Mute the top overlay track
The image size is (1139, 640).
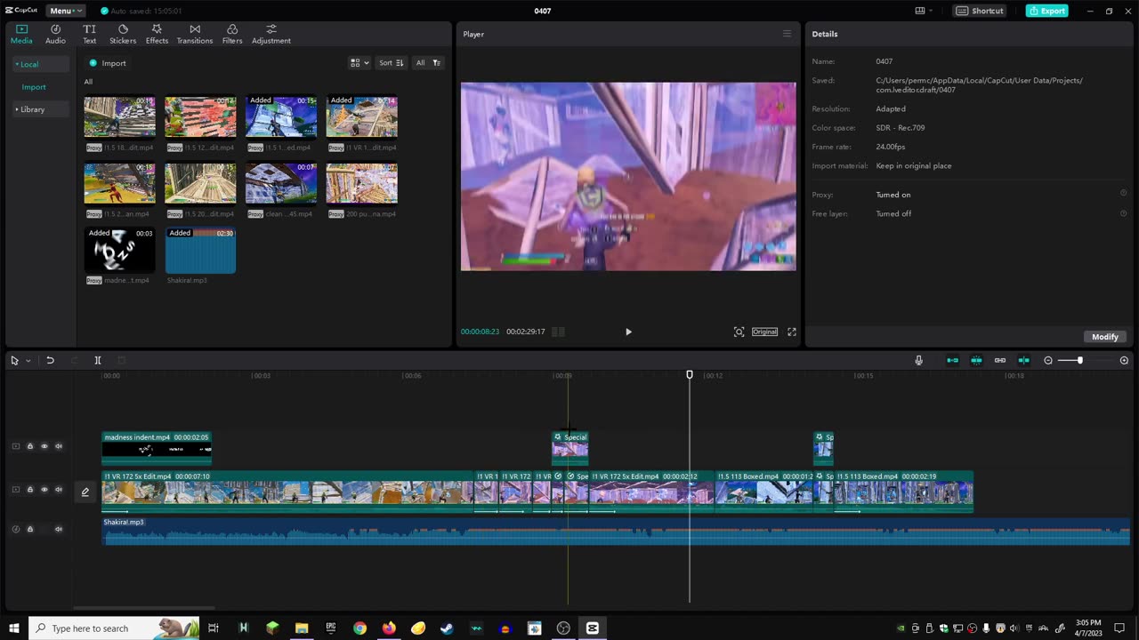point(59,446)
